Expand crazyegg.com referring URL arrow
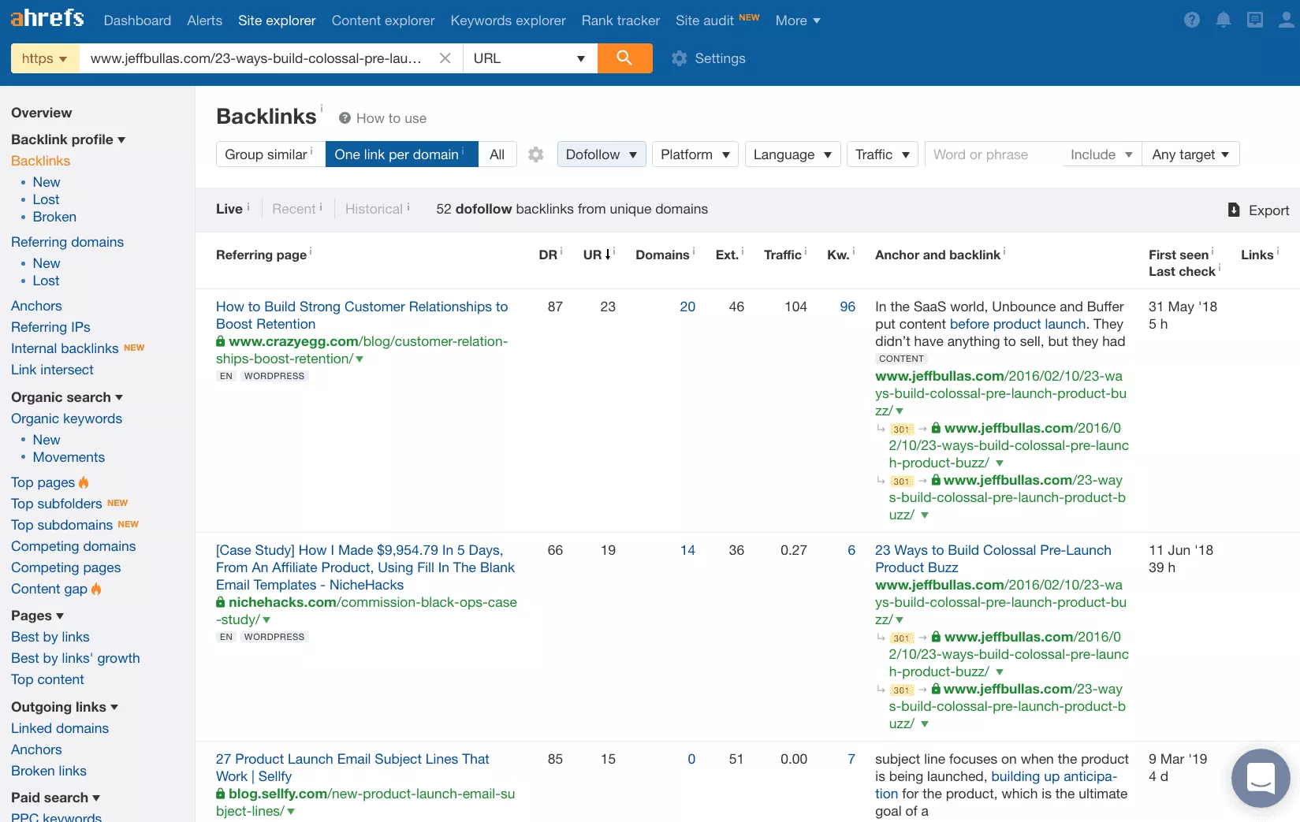1300x822 pixels. coord(359,359)
